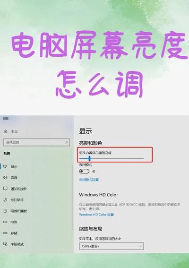Open the 通知和操作 notification icon
The width and height of the screenshot is (189, 268).
point(6,189)
